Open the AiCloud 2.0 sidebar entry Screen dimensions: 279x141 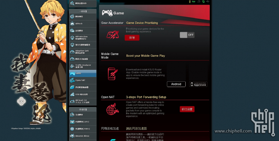(x=83, y=101)
